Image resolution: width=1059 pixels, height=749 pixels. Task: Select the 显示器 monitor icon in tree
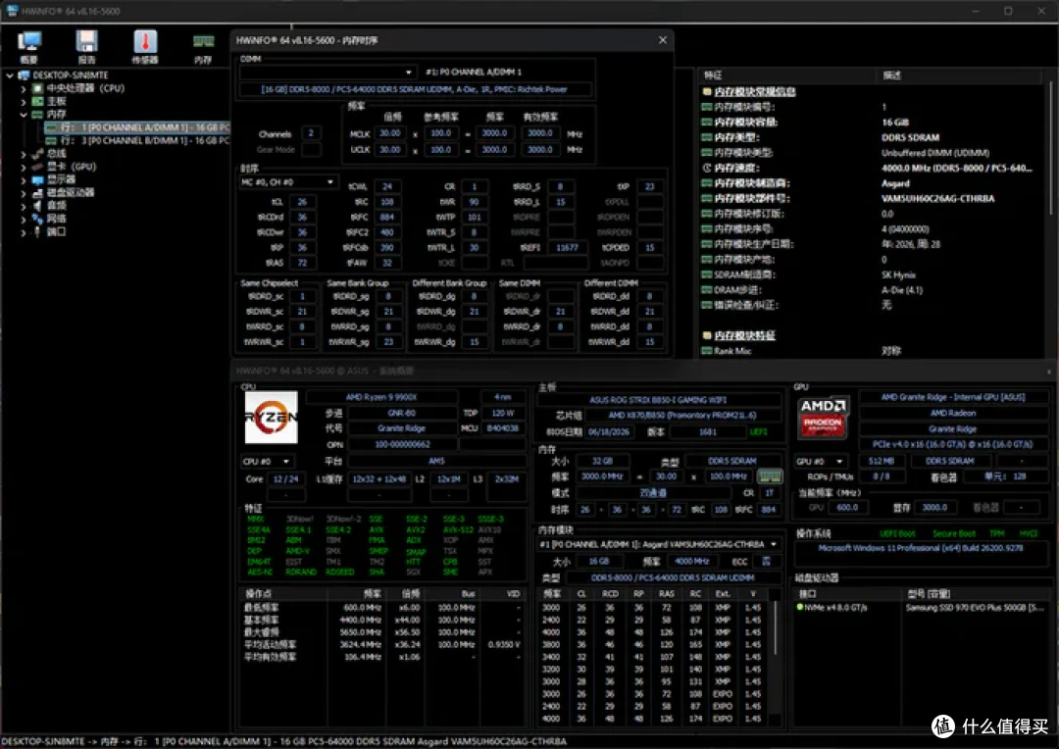click(x=38, y=179)
